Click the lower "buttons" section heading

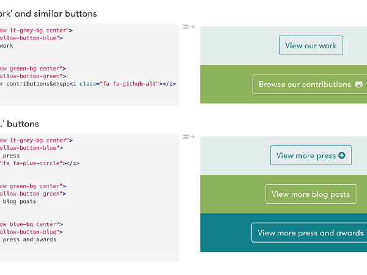coord(23,123)
